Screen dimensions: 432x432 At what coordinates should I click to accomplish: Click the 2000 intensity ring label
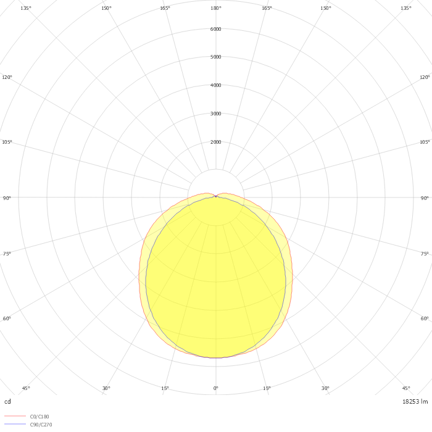click(x=216, y=142)
